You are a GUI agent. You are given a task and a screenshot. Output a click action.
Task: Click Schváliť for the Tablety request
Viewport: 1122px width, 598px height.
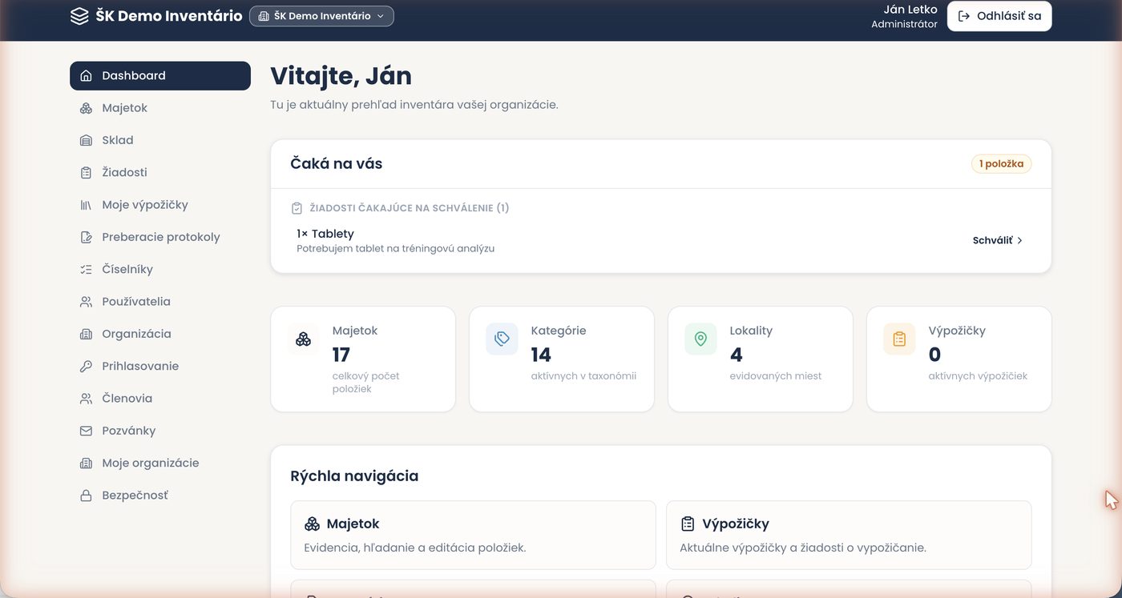998,240
